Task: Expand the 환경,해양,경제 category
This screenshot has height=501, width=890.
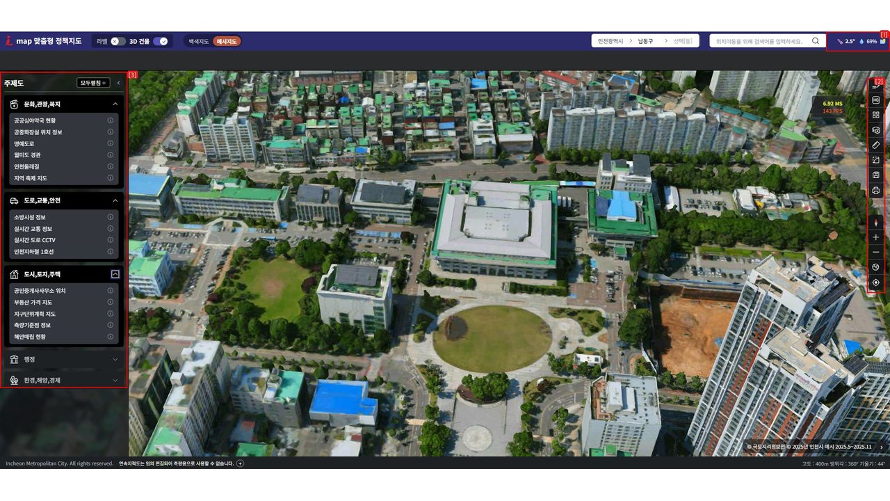Action: [63, 380]
